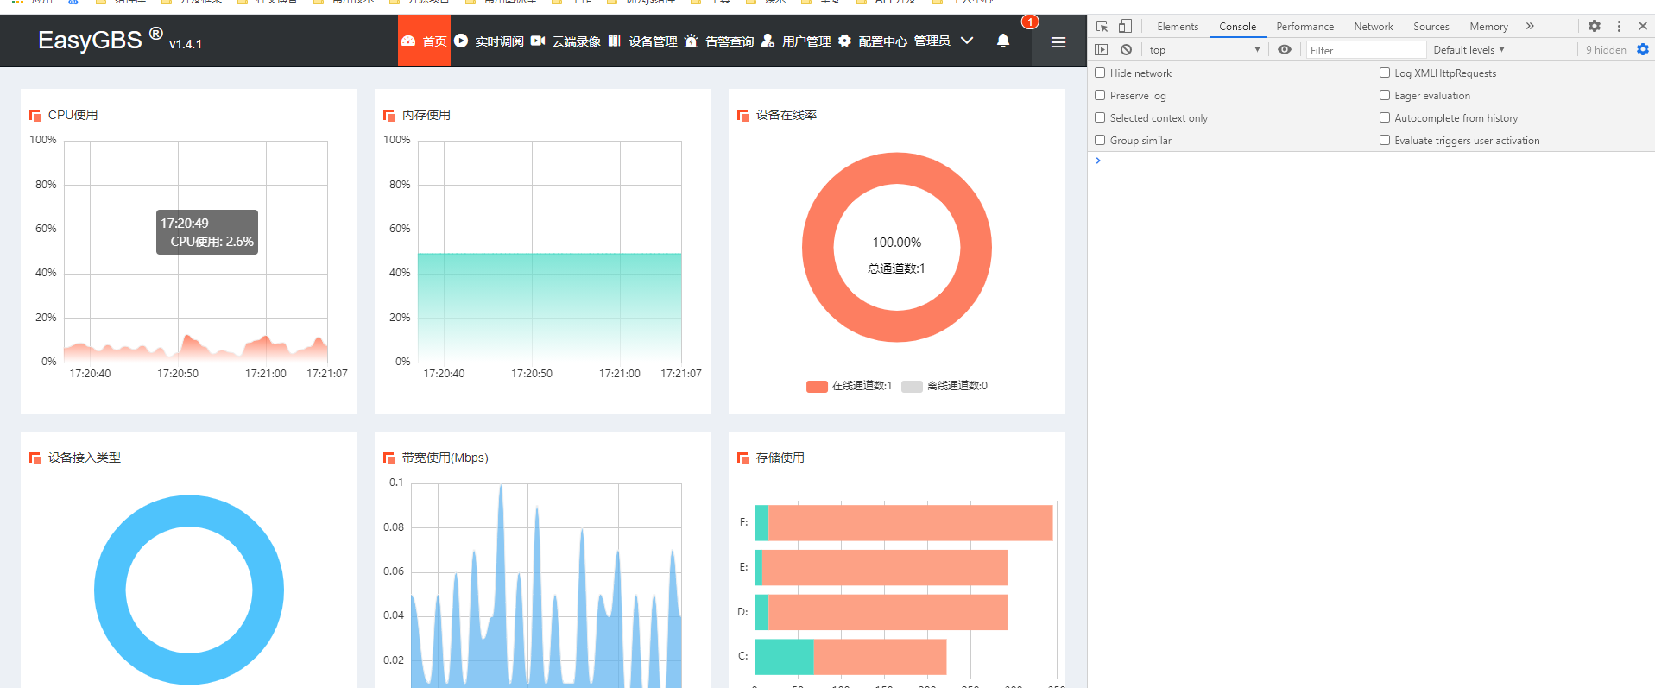This screenshot has height=688, width=1655.
Task: Check the Preserve log option
Action: click(1100, 96)
